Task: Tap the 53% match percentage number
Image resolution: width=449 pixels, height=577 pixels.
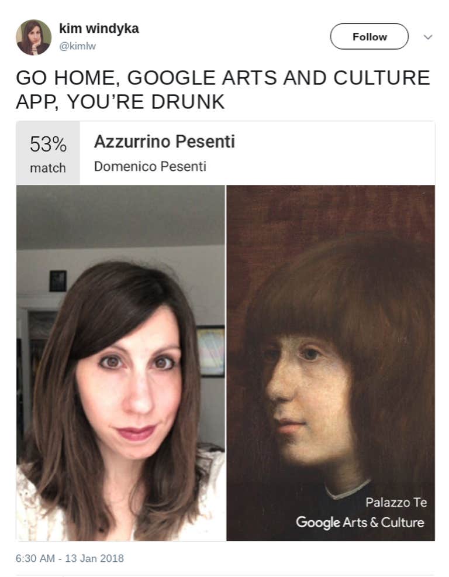Action: pos(48,144)
